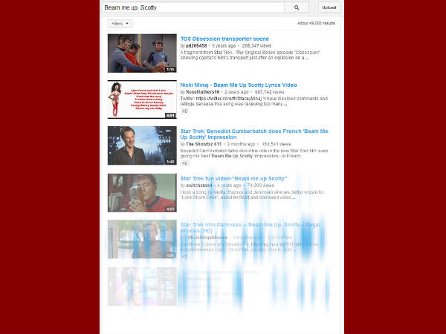Image resolution: width=446 pixels, height=334 pixels.
Task: Visit The Showbiz 411 channel
Action: [x=204, y=145]
